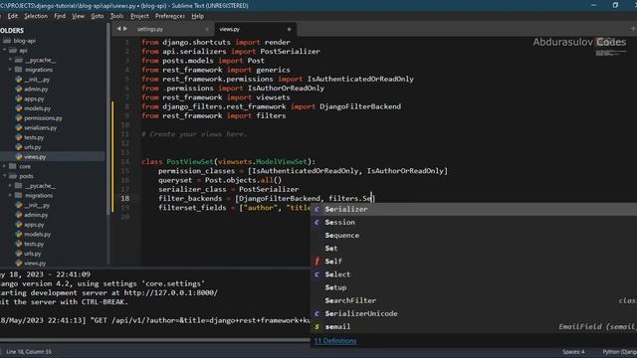
Task: Open the Tools menu
Action: [116, 16]
